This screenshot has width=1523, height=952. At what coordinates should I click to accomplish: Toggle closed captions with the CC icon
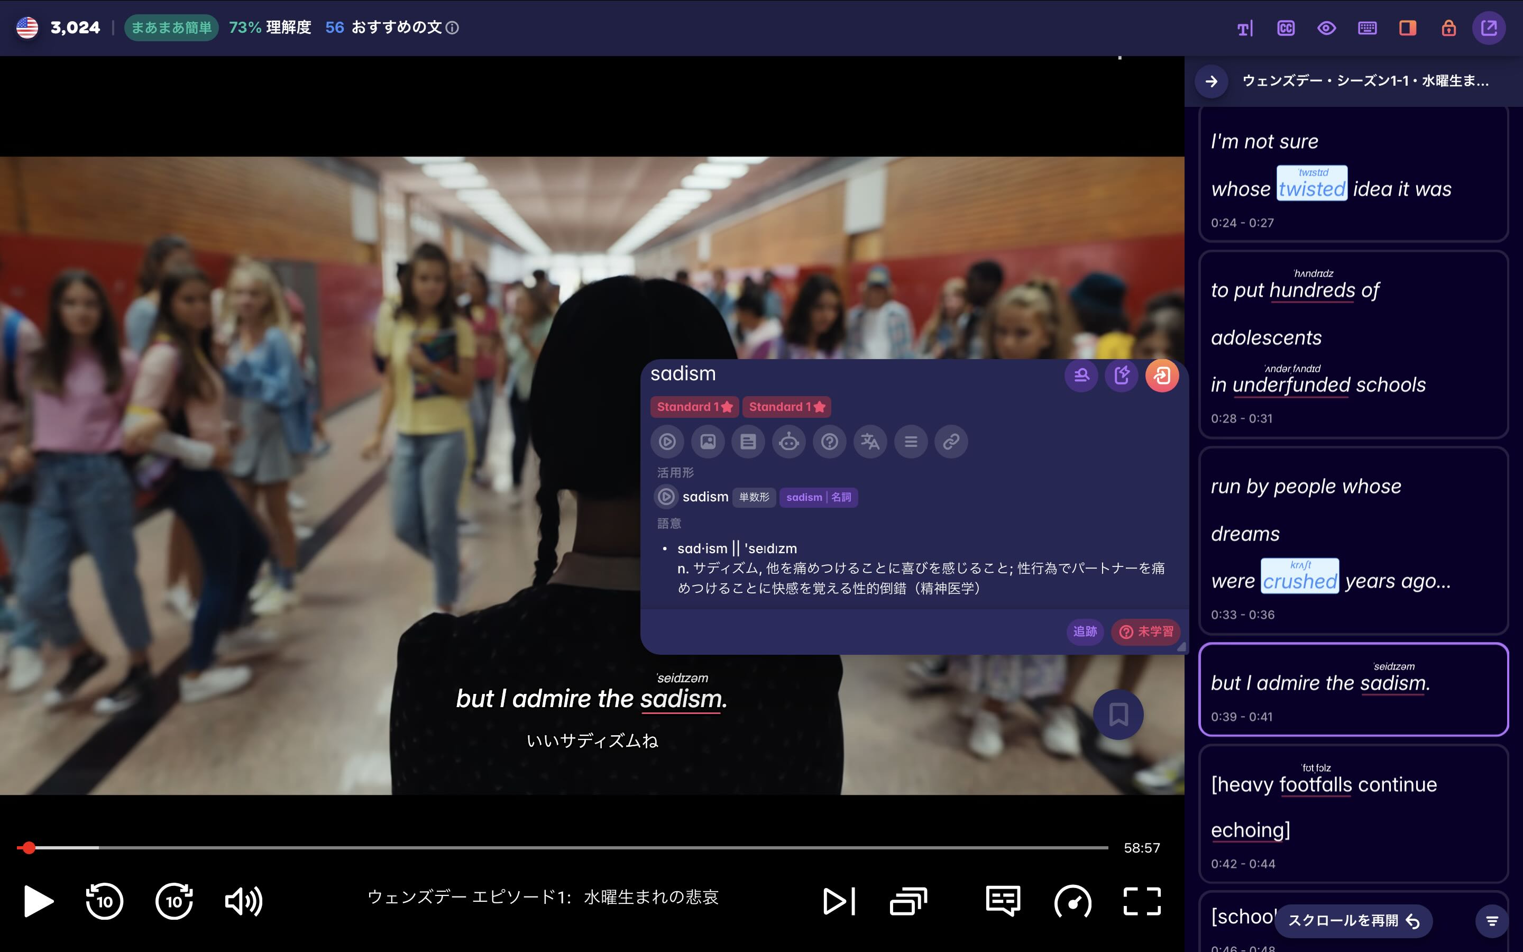pyautogui.click(x=1286, y=28)
